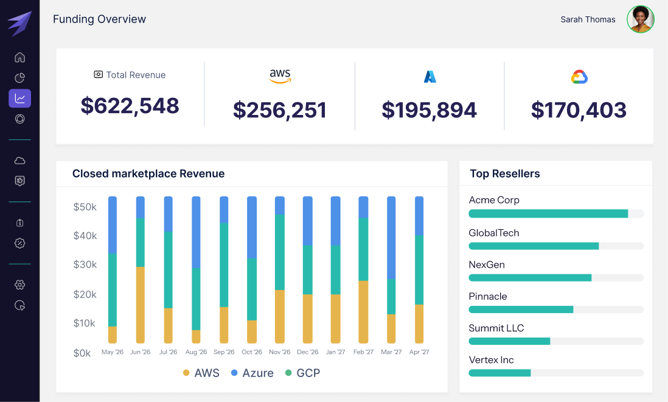The width and height of the screenshot is (668, 402).
Task: Select the line chart analytics icon
Action: pyautogui.click(x=19, y=99)
